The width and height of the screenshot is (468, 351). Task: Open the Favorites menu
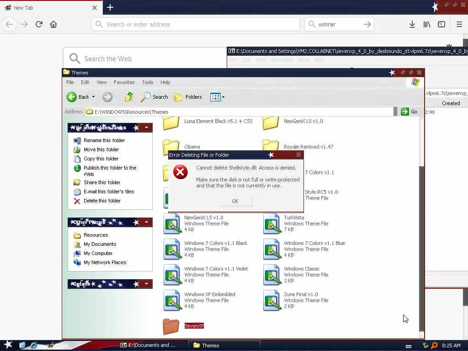[124, 82]
